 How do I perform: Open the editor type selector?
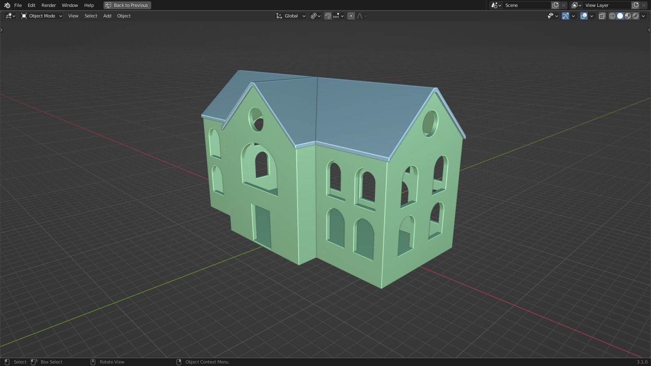tap(10, 16)
